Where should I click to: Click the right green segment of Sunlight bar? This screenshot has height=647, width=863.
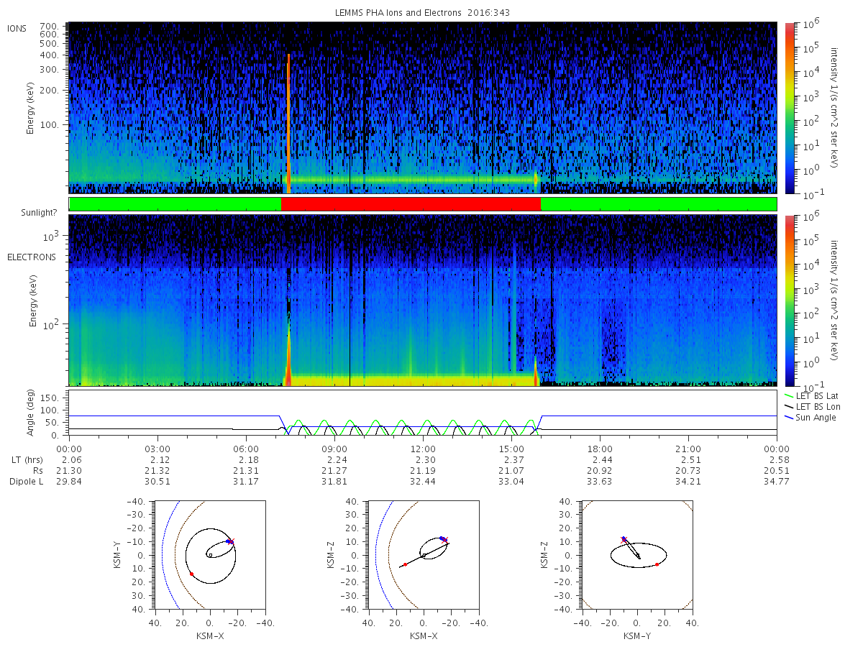coord(658,204)
